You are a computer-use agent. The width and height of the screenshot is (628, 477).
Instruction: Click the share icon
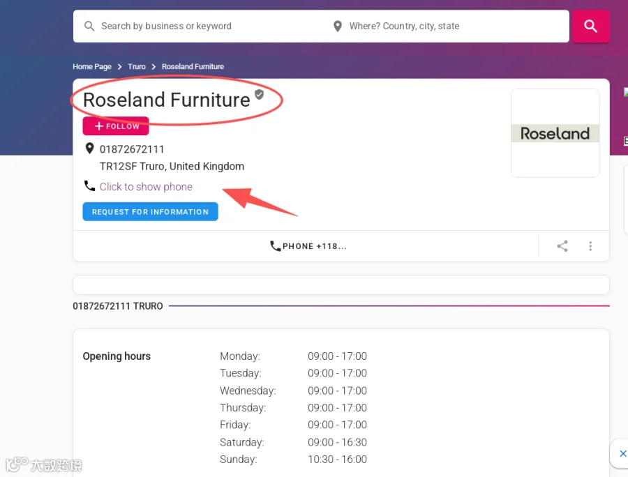point(562,246)
